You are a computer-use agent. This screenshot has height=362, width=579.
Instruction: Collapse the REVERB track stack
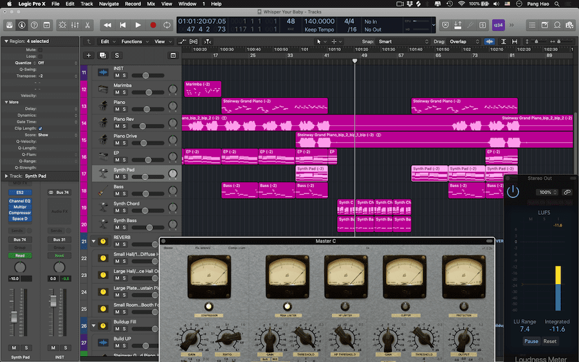click(x=93, y=241)
